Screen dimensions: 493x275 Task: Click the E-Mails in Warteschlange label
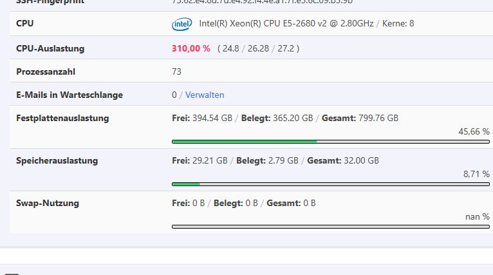coord(70,95)
